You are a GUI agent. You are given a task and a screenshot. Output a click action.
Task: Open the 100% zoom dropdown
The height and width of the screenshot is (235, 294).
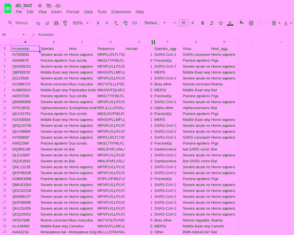(x=81, y=23)
